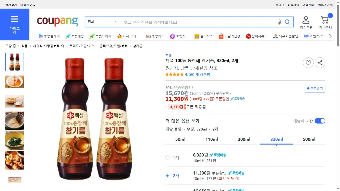Expand the 입점신청 dropdown
Image resolution: width=340 pixels, height=191 pixels.
[x=28, y=5]
